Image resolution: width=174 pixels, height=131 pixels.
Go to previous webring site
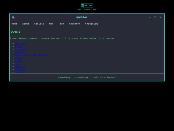(79, 10)
